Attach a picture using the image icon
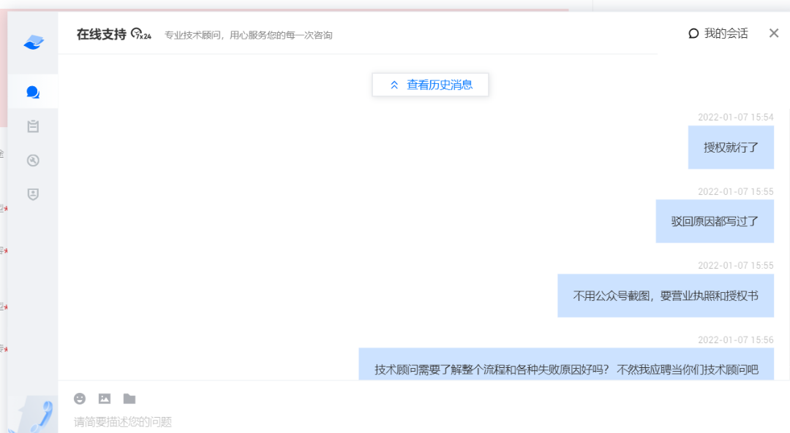The width and height of the screenshot is (790, 433). 105,399
